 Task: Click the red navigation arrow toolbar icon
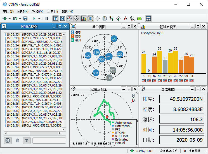point(125,18)
